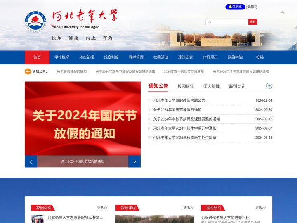Click 更多>> beside 理论研究 section
The width and height of the screenshot is (297, 223).
click(260, 208)
